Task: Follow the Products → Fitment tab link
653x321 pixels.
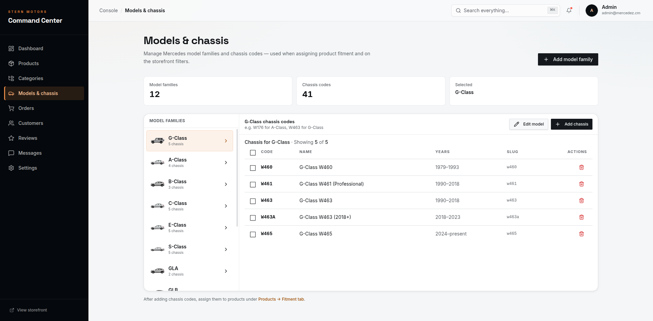Action: click(281, 299)
